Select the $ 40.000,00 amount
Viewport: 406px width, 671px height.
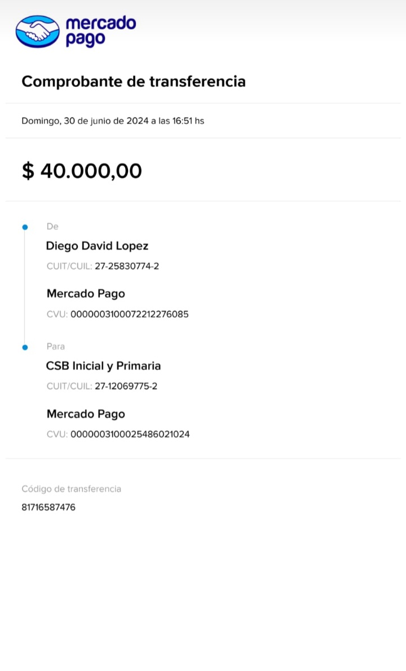[x=82, y=170]
